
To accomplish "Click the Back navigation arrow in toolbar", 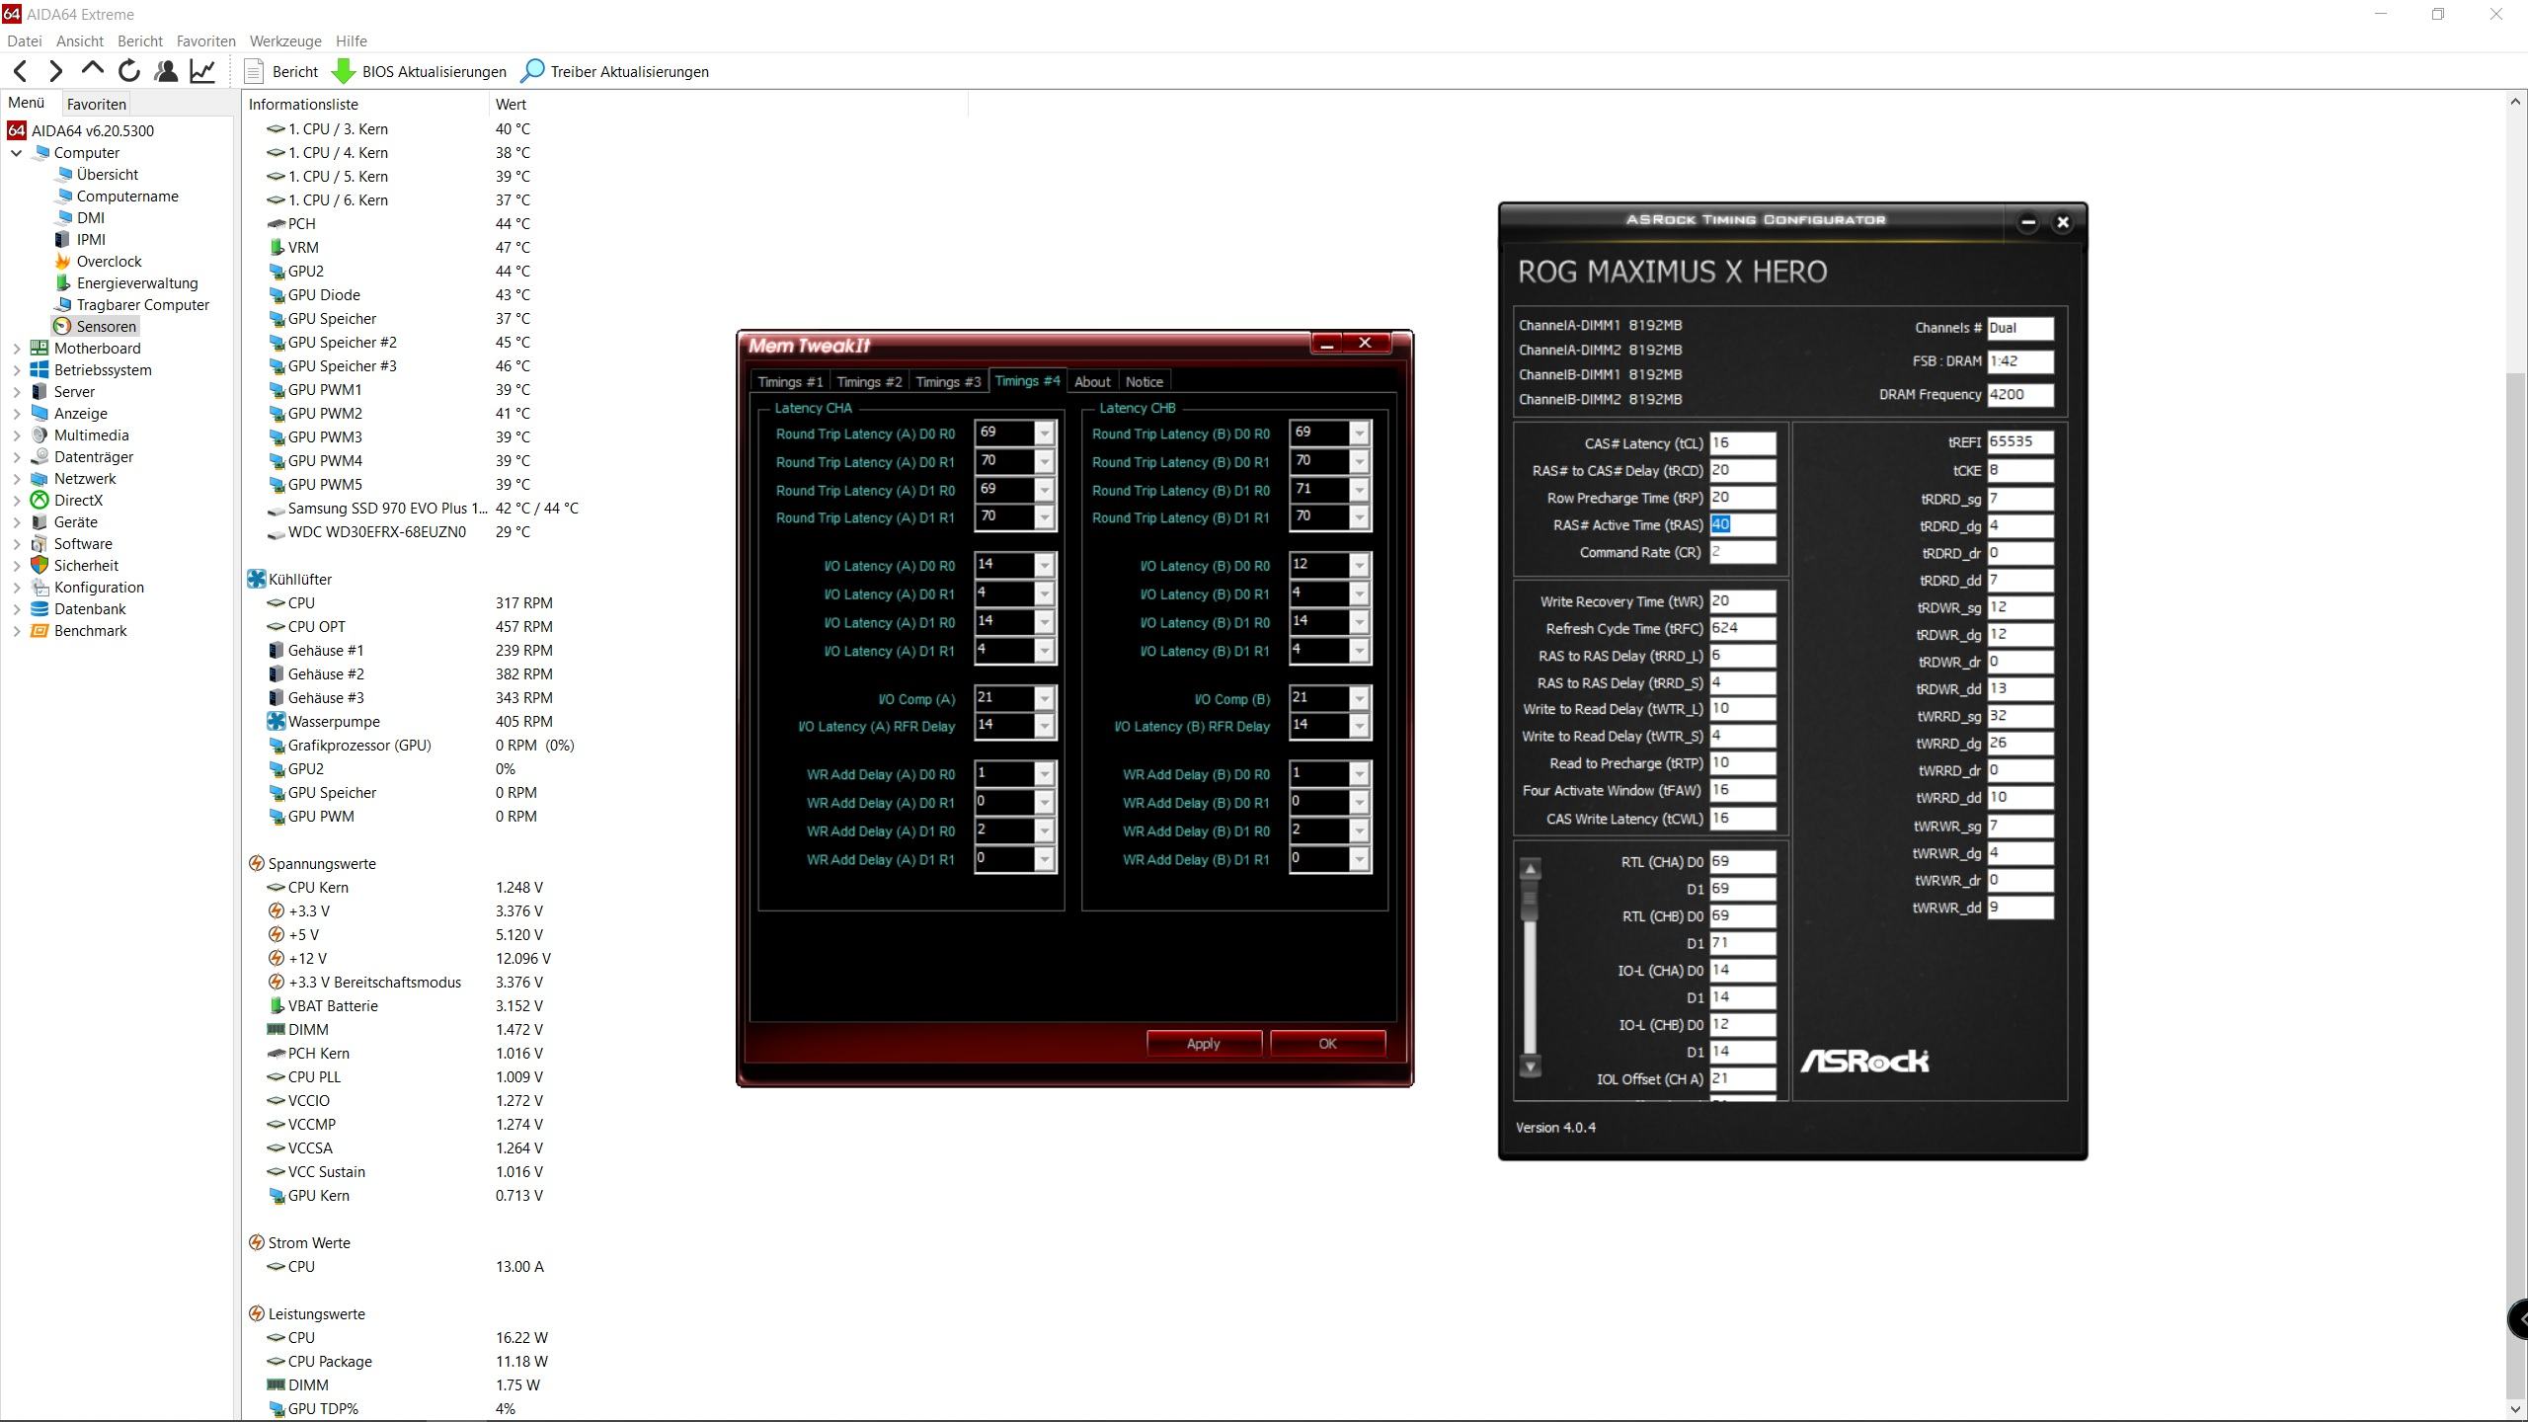I will tap(20, 71).
